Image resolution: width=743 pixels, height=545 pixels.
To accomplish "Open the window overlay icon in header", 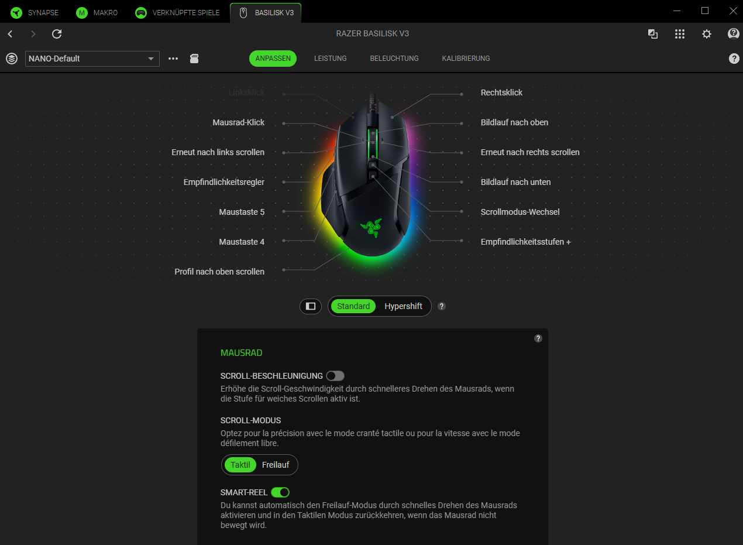I will click(653, 34).
